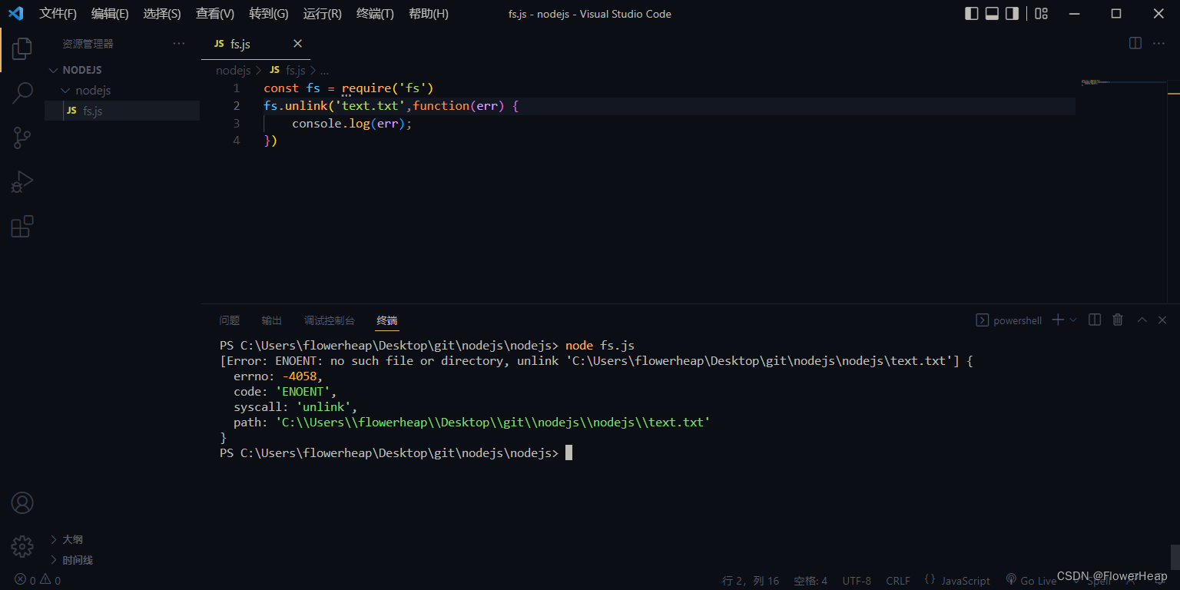The height and width of the screenshot is (590, 1180).
Task: Open the 选择(S) menu
Action: 162,14
